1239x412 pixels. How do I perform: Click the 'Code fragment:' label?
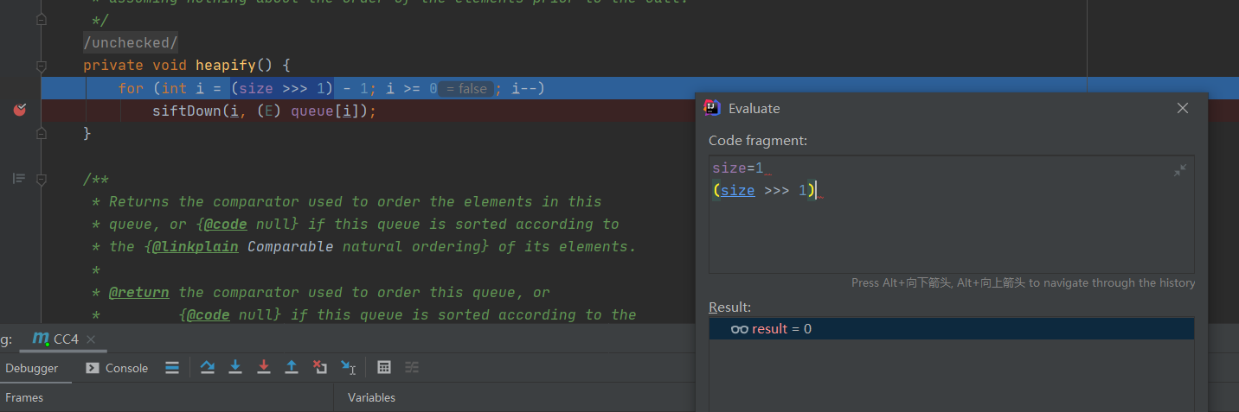758,140
